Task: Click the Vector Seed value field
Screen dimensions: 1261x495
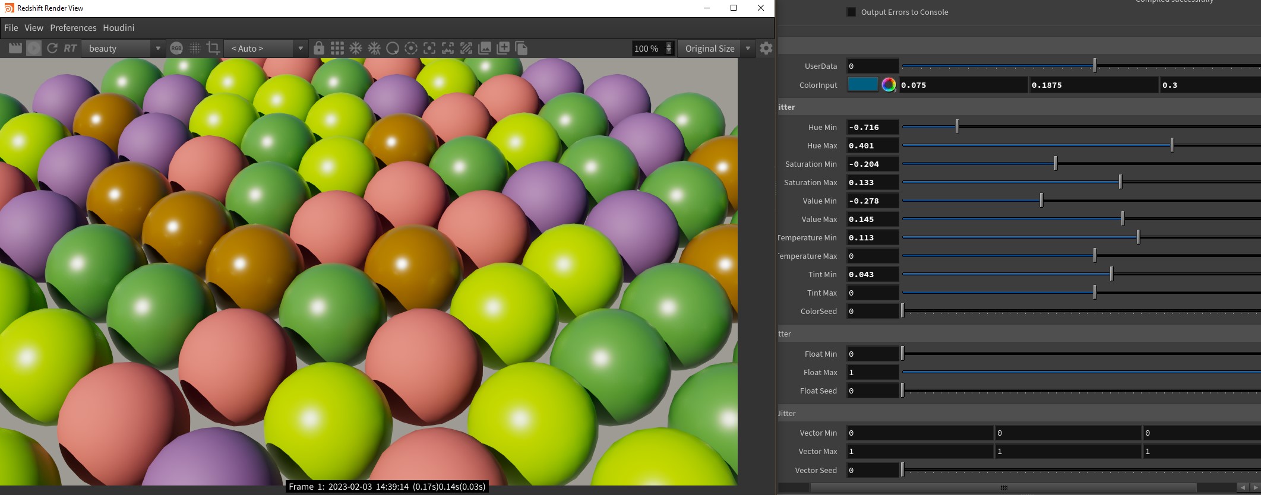Action: pyautogui.click(x=873, y=470)
